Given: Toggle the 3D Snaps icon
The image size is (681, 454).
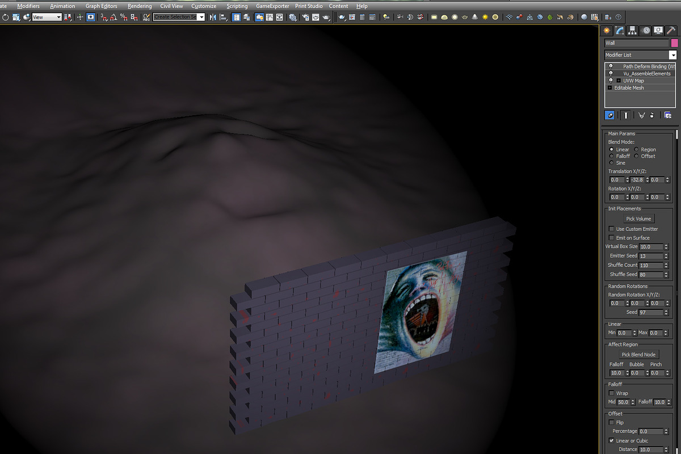Looking at the screenshot, I should [104, 17].
